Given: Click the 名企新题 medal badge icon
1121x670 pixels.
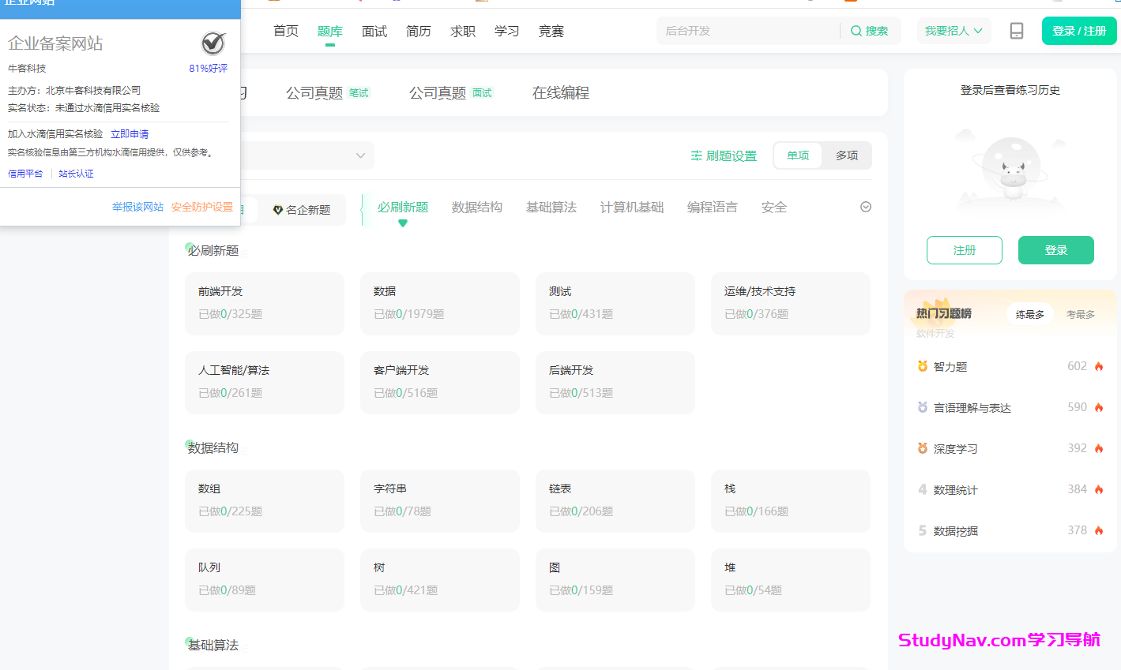Looking at the screenshot, I should pyautogui.click(x=278, y=210).
